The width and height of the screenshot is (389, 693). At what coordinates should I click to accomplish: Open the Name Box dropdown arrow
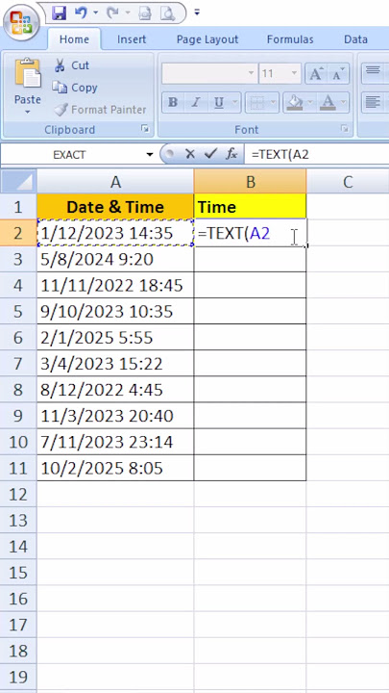tap(151, 155)
